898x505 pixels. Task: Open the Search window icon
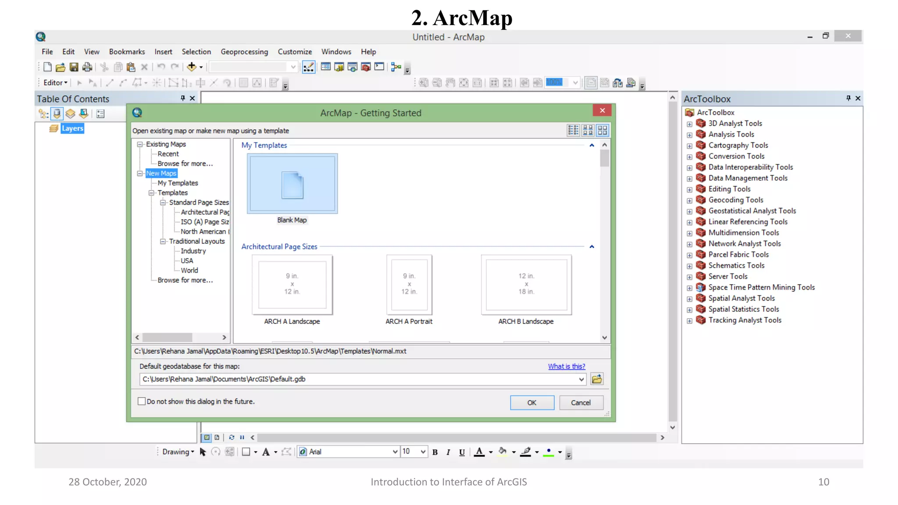tap(353, 67)
